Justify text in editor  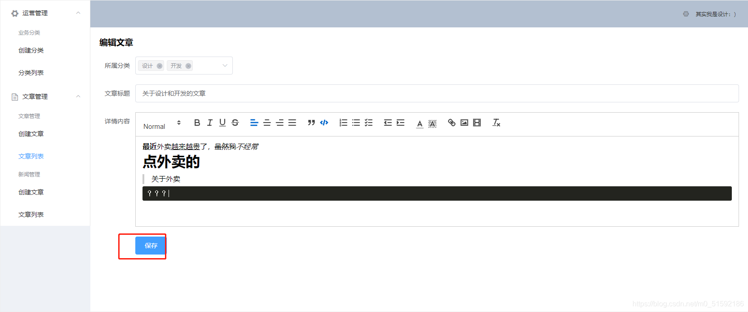(x=292, y=123)
